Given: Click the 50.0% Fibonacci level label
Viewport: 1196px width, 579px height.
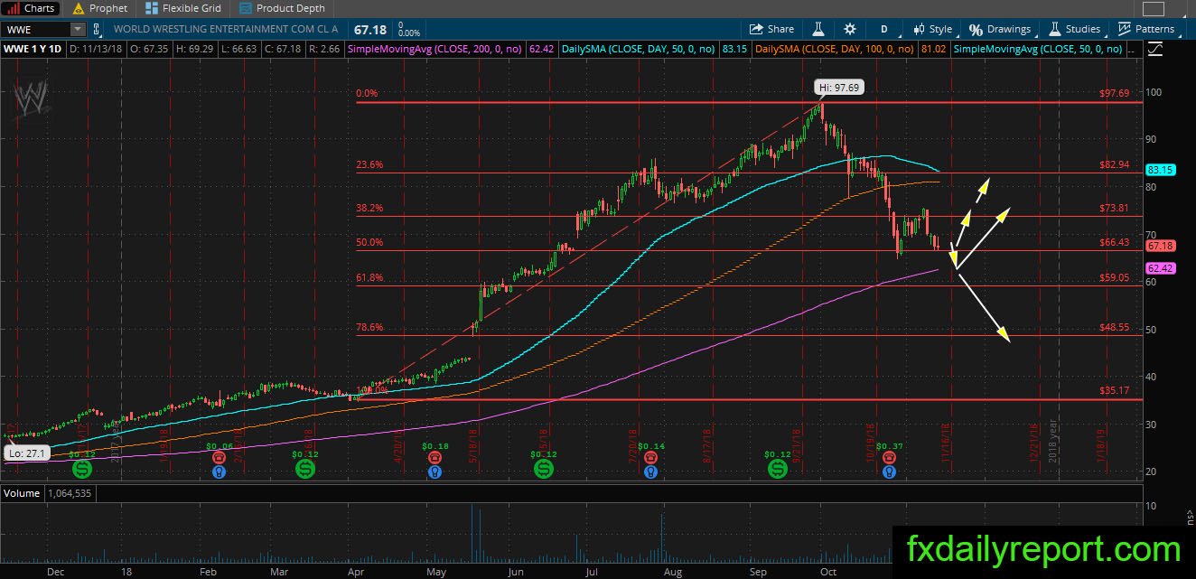Looking at the screenshot, I should tap(370, 242).
